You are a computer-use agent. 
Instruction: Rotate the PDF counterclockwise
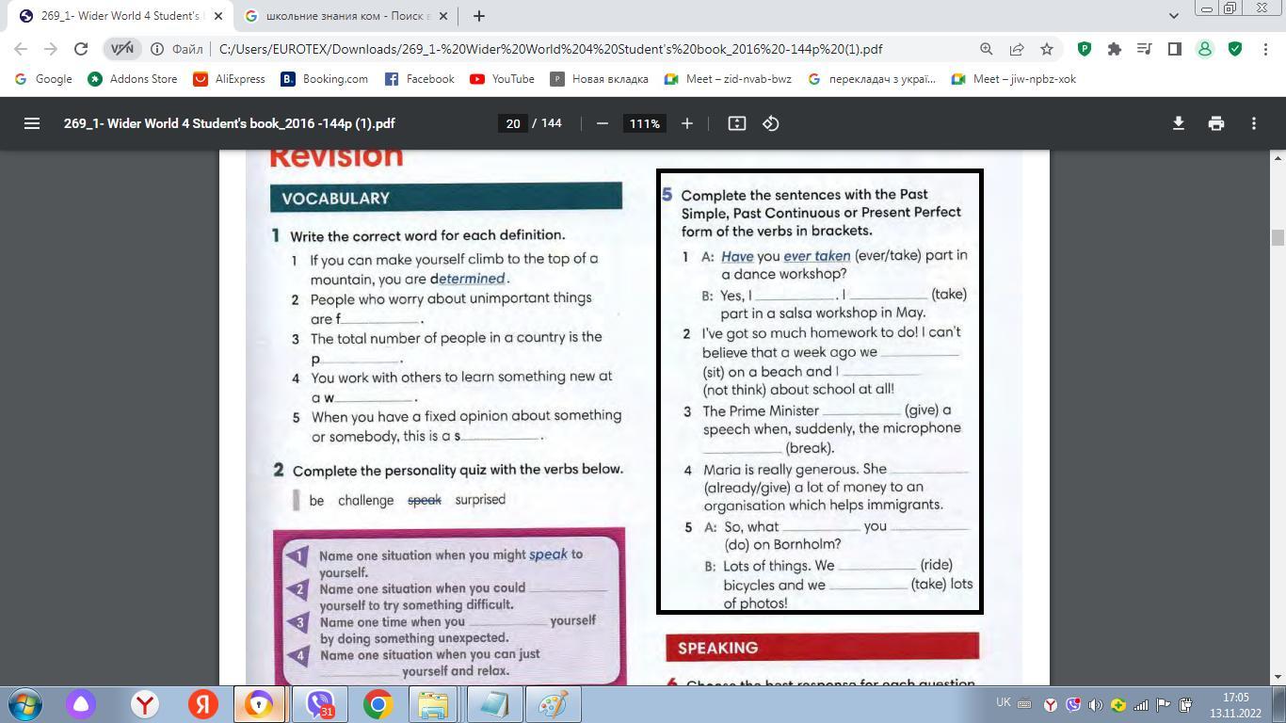[x=771, y=123]
